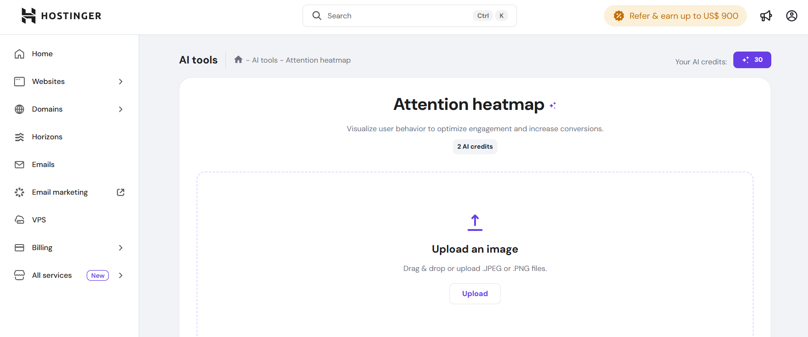
Task: Click the 'AI tools' page title
Action: (198, 60)
